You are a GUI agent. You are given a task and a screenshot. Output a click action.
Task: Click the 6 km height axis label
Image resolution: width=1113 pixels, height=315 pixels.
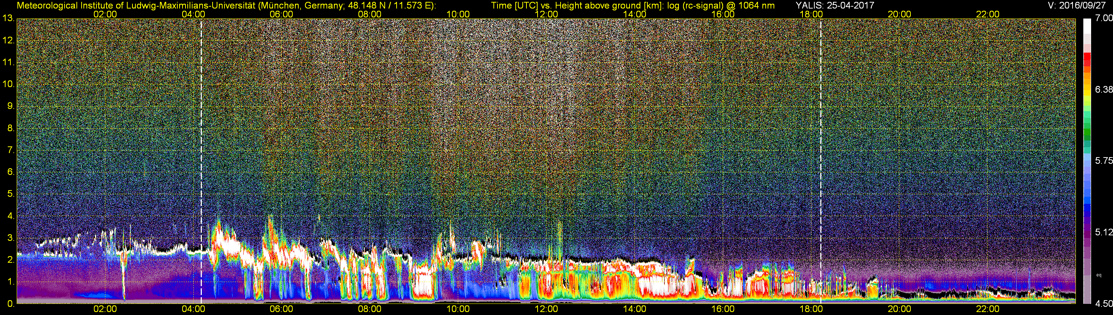(11, 172)
